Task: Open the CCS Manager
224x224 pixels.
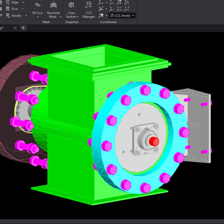Action: click(x=88, y=6)
